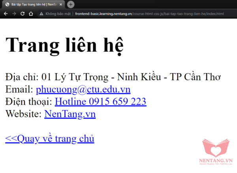Click the browser forward arrow
Viewport: 237px width, 173px height.
coord(14,14)
